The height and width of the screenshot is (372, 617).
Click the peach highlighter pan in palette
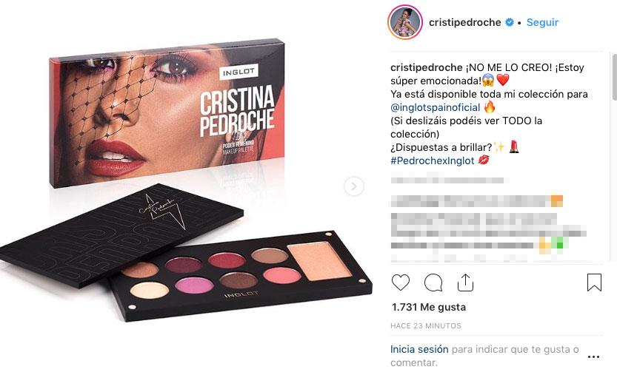click(x=318, y=262)
